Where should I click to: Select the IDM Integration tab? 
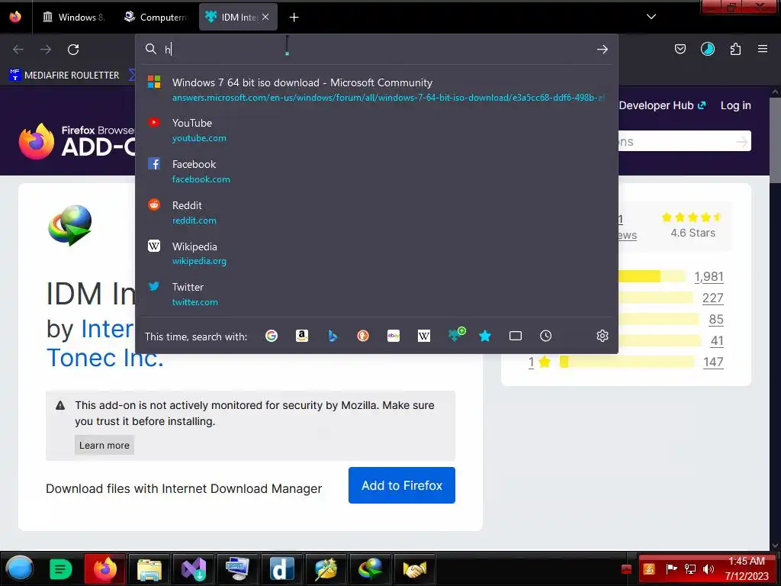[232, 17]
